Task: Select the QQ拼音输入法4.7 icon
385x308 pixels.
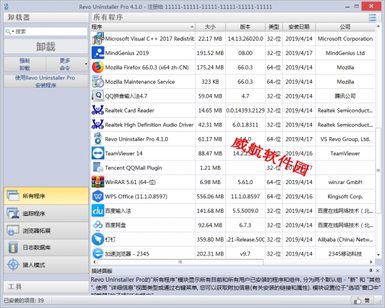Action: coord(98,96)
